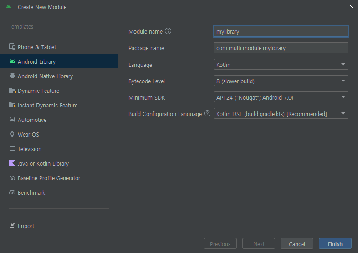358x253 pixels.
Task: Click the Finish button
Action: click(335, 243)
